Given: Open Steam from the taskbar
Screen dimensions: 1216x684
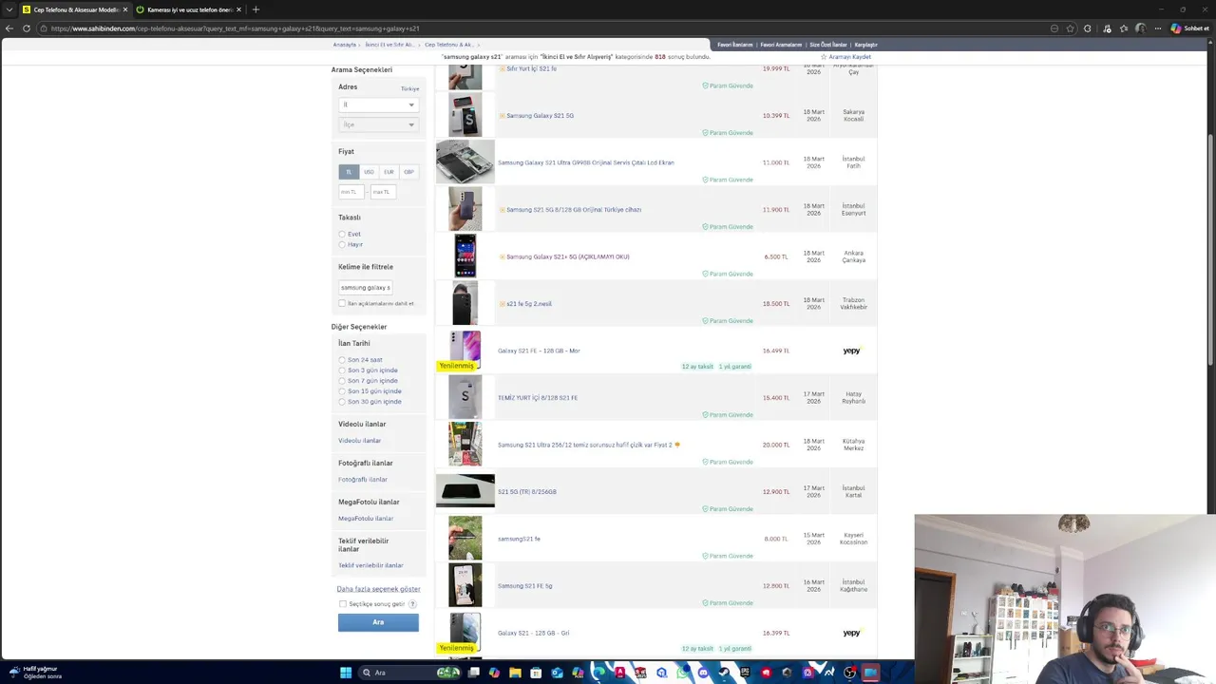Looking at the screenshot, I should [x=724, y=673].
